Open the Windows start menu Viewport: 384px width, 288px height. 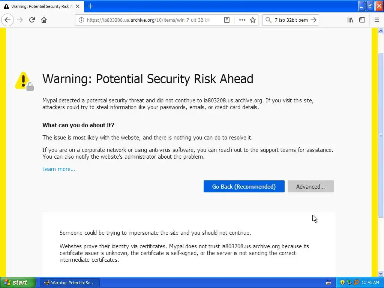[17, 283]
